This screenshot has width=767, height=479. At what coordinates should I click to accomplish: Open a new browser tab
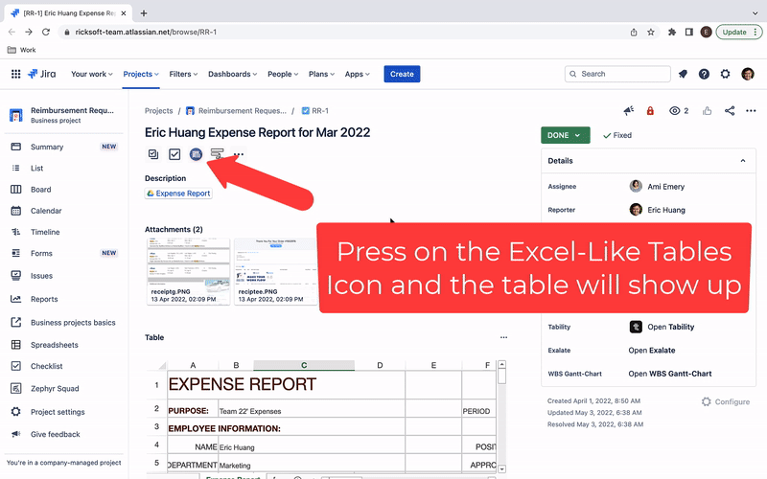point(143,13)
